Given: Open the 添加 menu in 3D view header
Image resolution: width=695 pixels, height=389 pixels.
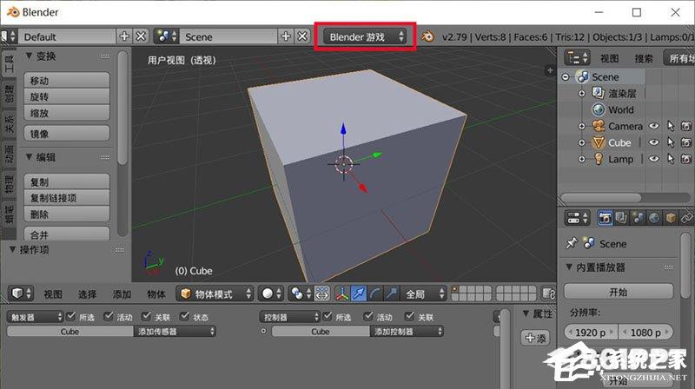Looking at the screenshot, I should [x=122, y=293].
